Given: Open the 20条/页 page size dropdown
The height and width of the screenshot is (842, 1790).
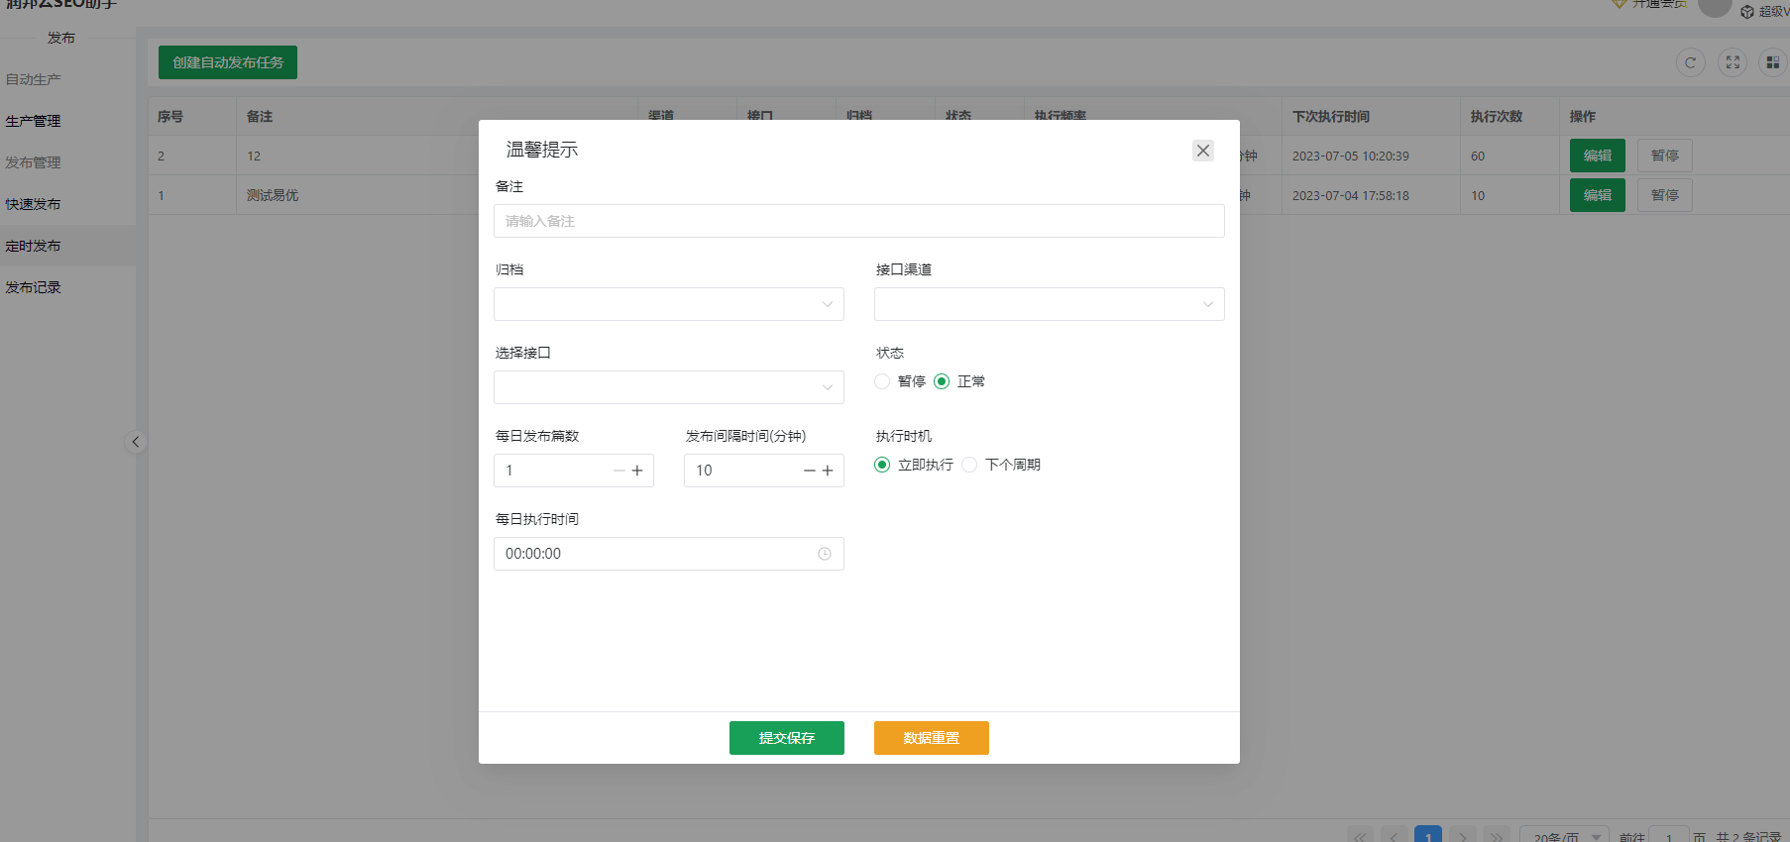Looking at the screenshot, I should tap(1564, 835).
